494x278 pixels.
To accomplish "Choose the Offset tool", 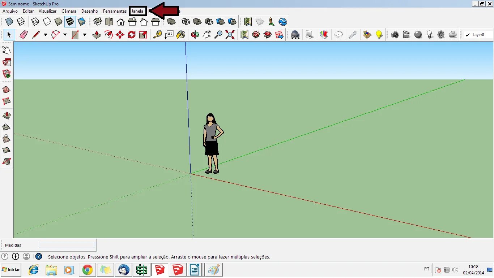I will [108, 35].
